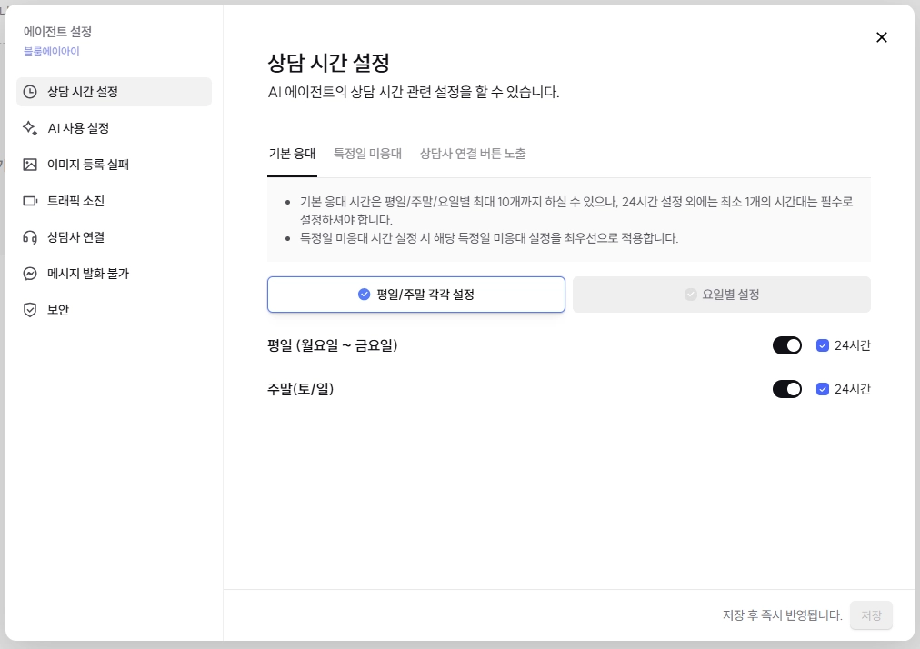Open the 상담사 연결 sidebar menu
This screenshot has width=920, height=649.
114,237
